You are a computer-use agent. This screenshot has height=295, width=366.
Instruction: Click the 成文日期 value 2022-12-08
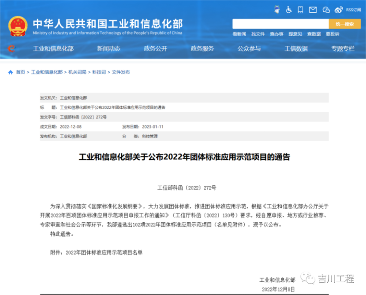(71, 127)
